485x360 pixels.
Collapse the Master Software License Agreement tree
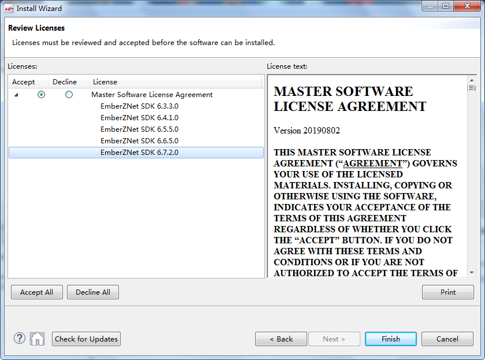pyautogui.click(x=16, y=95)
